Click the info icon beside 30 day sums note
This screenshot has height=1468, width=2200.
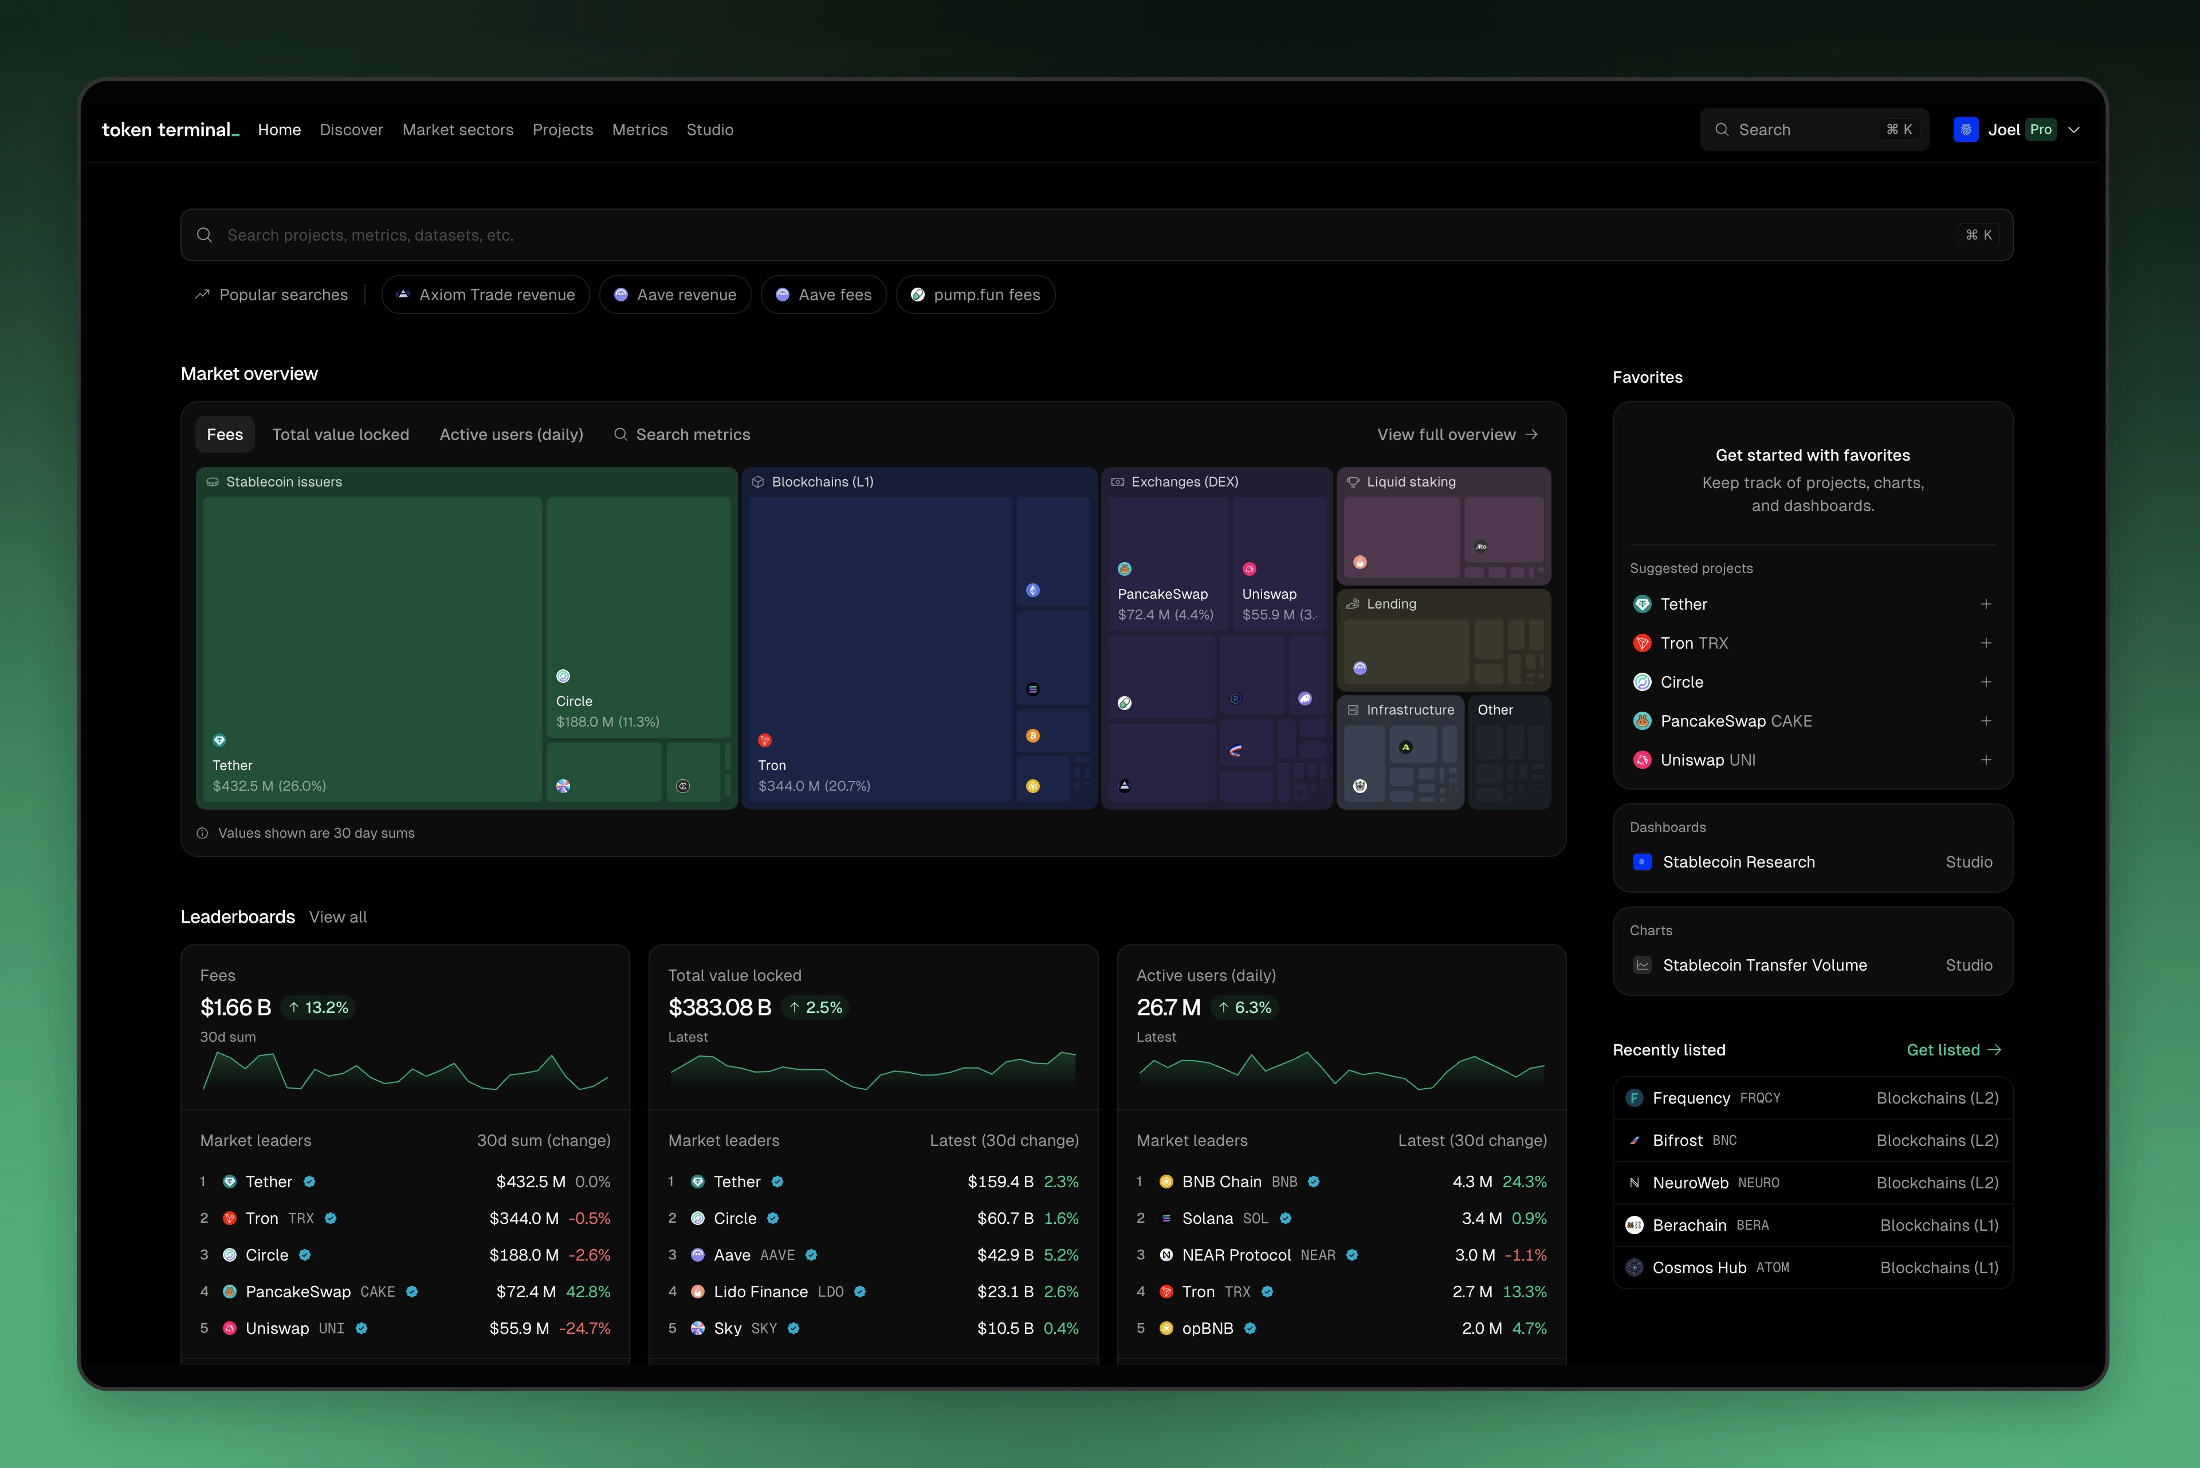202,833
